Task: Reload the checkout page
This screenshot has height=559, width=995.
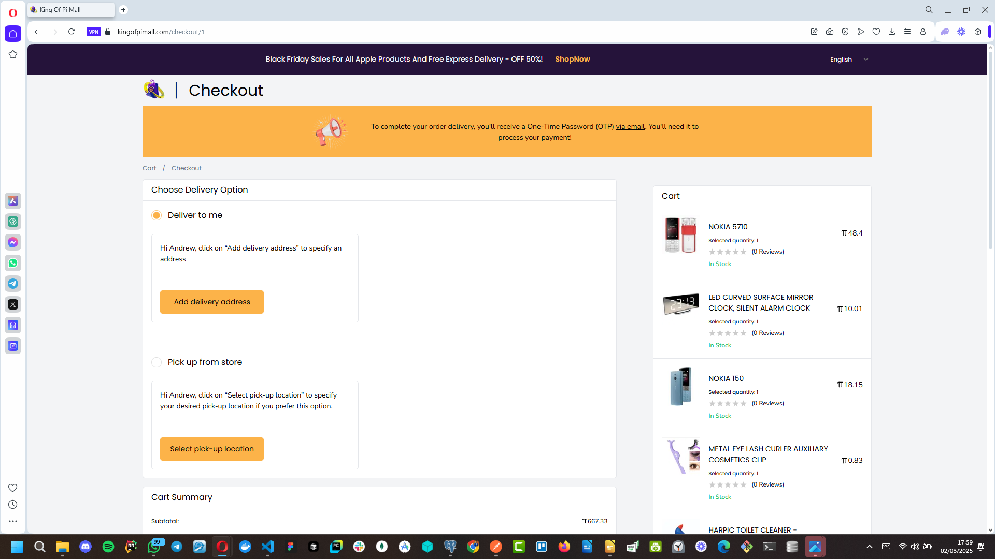Action: tap(72, 32)
